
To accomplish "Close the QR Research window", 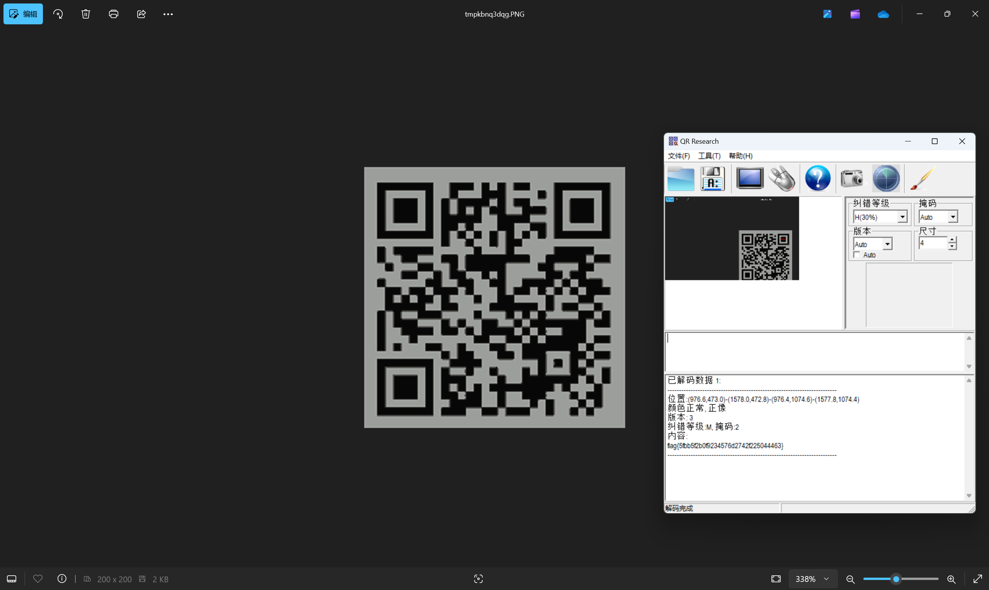I will click(x=962, y=141).
